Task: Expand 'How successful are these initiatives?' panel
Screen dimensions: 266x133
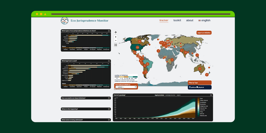Action: (86, 98)
